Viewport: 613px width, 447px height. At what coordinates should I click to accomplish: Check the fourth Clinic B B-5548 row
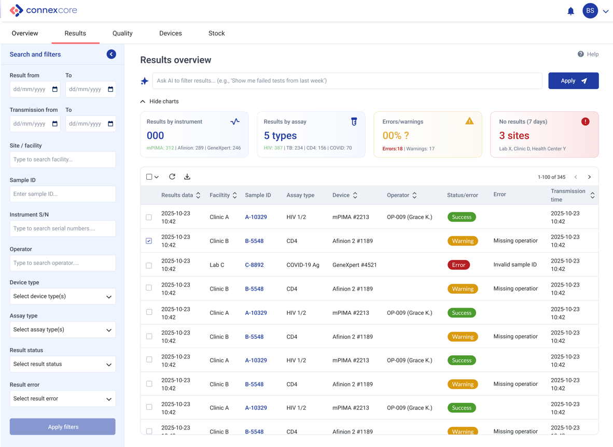pos(149,384)
